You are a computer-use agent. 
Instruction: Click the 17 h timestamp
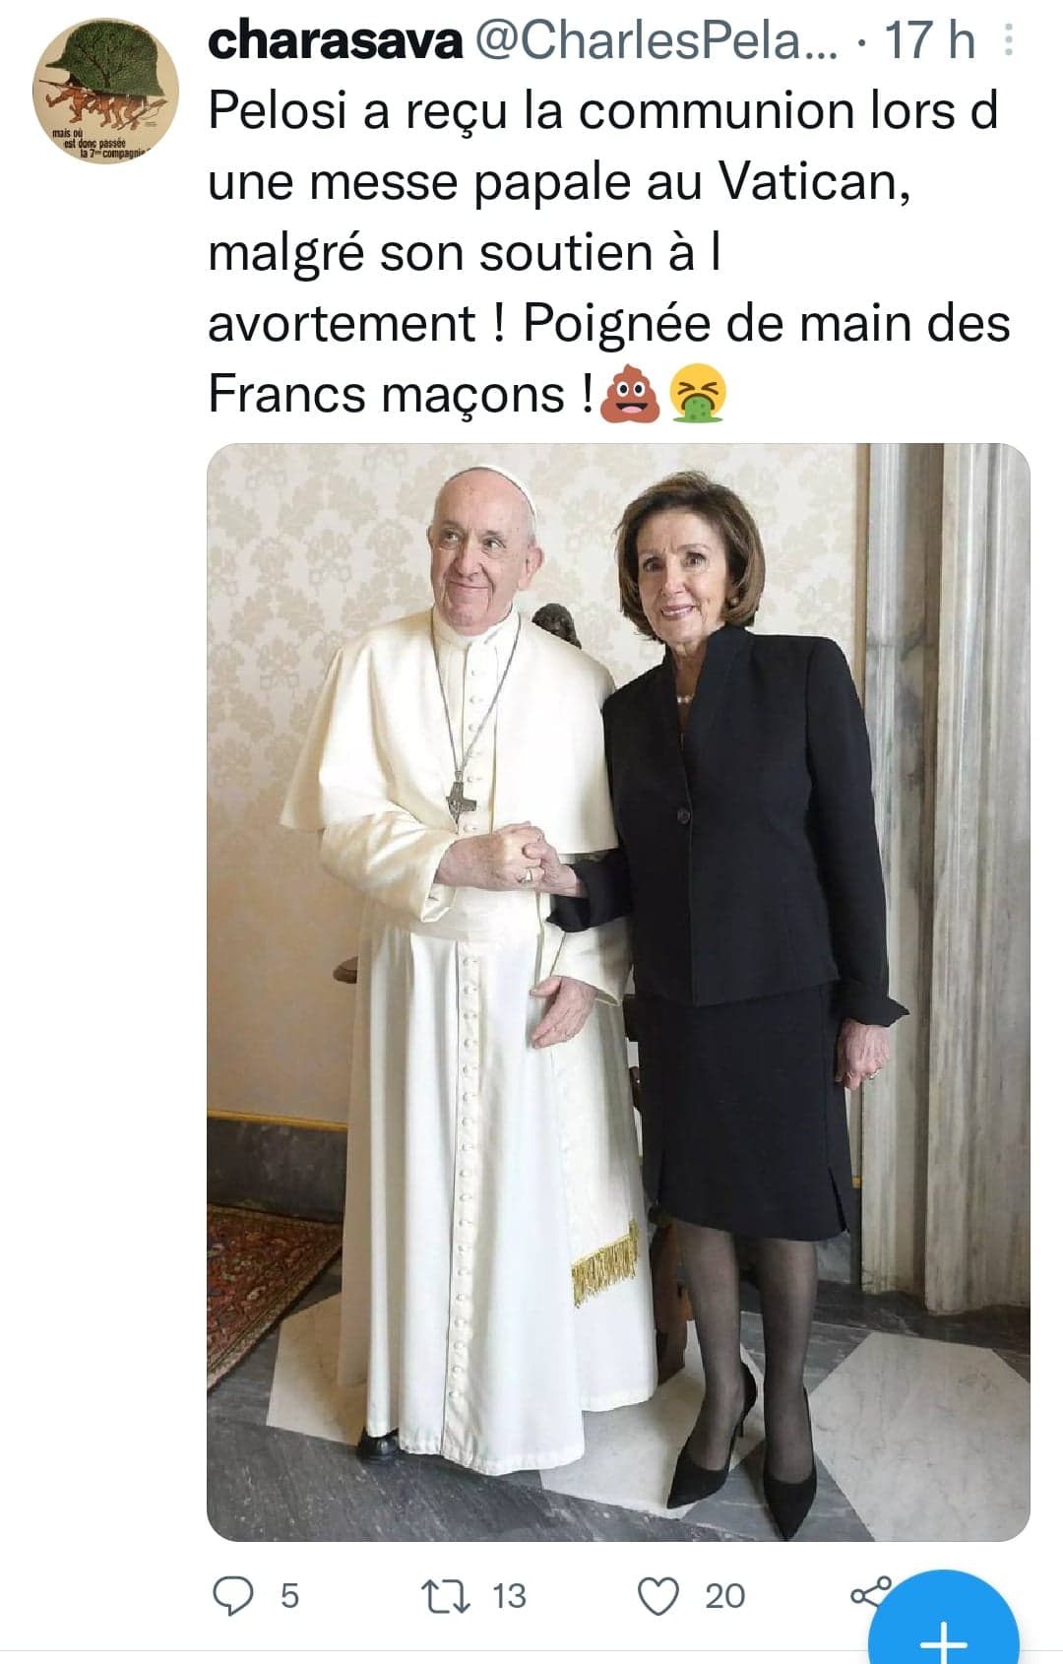pos(930,40)
